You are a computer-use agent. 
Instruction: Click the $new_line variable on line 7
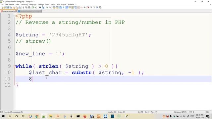tap(30, 54)
